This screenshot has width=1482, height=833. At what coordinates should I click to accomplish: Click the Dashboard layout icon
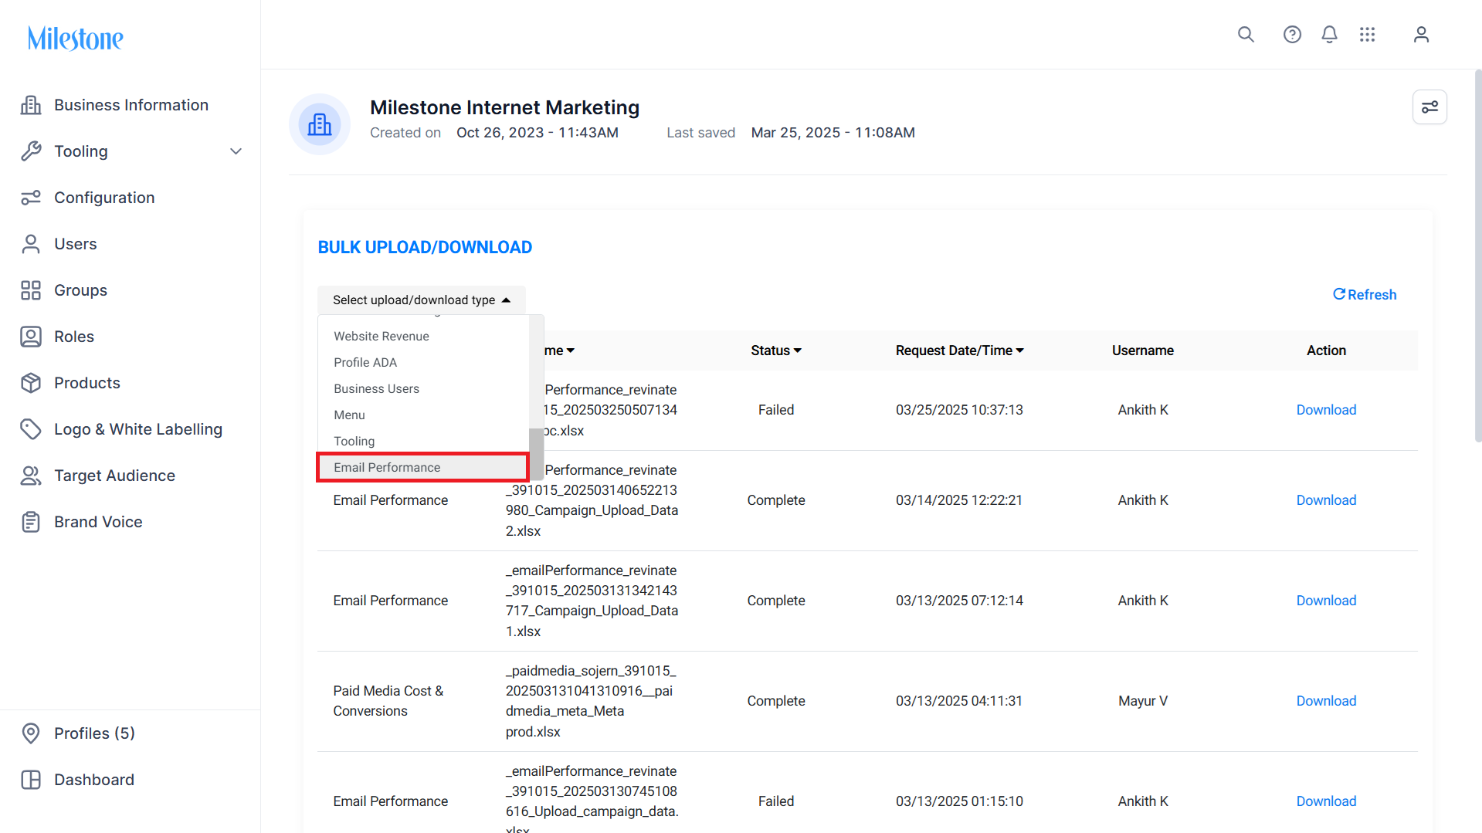coord(31,780)
